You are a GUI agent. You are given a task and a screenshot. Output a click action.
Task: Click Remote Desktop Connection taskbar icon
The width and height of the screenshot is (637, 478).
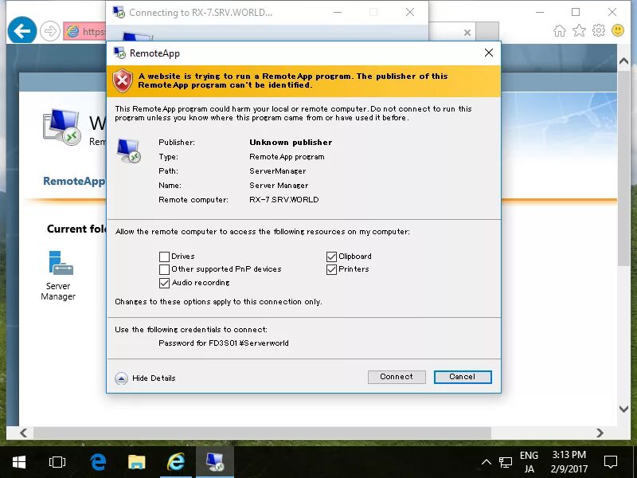(215, 462)
